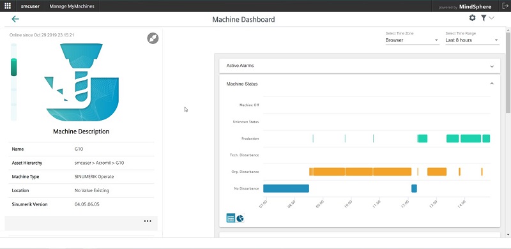This screenshot has width=511, height=249.
Task: Click the Machine Off axis label
Action: pos(249,105)
